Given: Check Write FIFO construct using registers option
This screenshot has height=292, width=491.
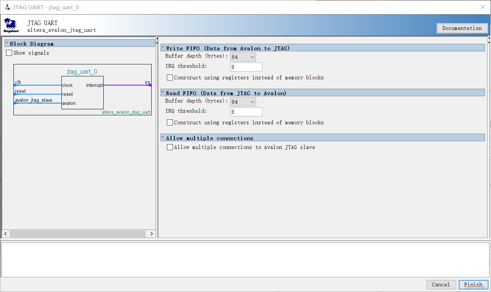Looking at the screenshot, I should pyautogui.click(x=170, y=77).
